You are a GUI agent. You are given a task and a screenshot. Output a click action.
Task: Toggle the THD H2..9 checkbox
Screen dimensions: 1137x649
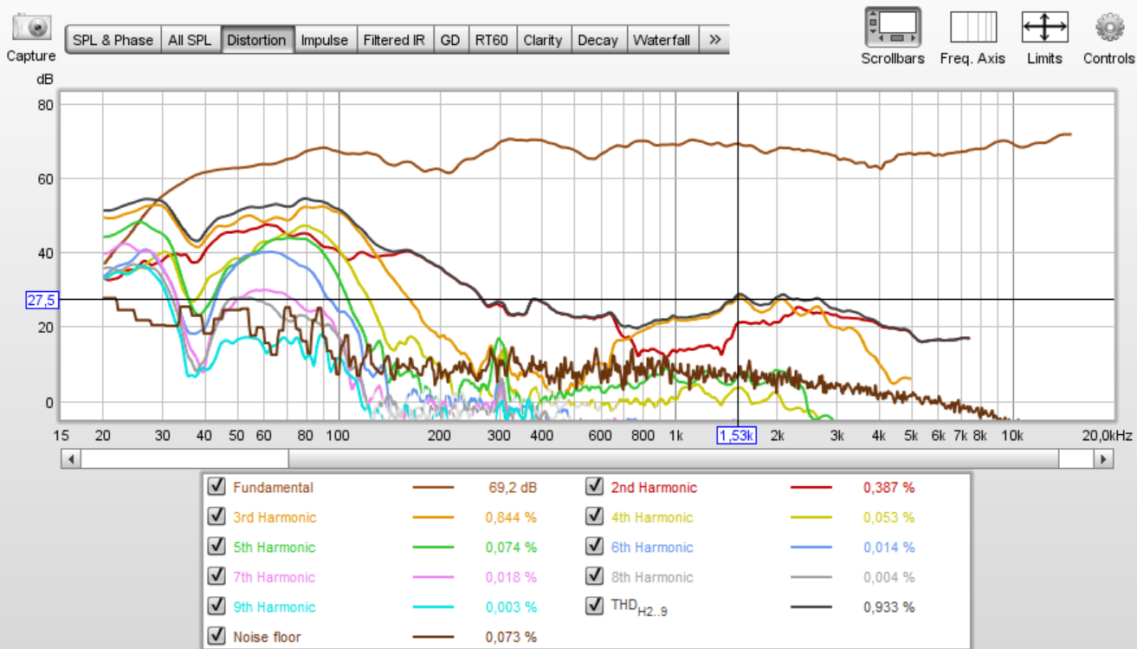click(x=594, y=607)
